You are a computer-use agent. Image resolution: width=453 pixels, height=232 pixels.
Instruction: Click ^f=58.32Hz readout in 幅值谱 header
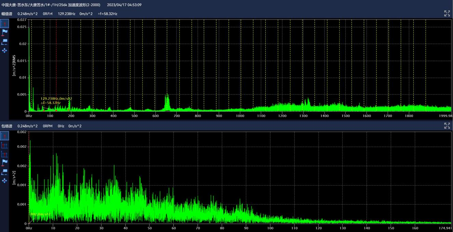pos(107,14)
